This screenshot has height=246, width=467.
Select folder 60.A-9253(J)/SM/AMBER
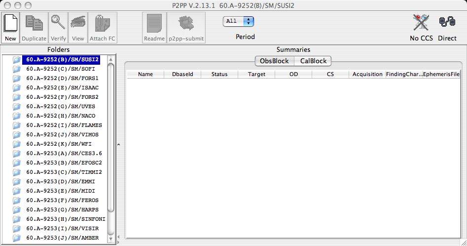pos(62,238)
